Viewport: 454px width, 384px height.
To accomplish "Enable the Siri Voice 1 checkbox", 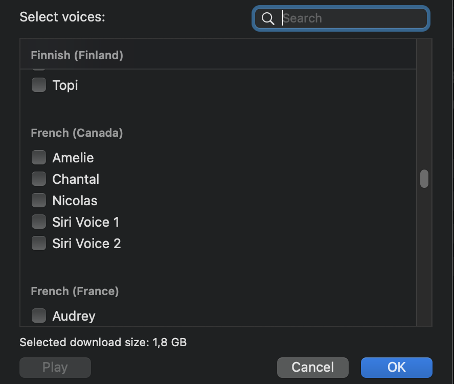I will point(39,222).
